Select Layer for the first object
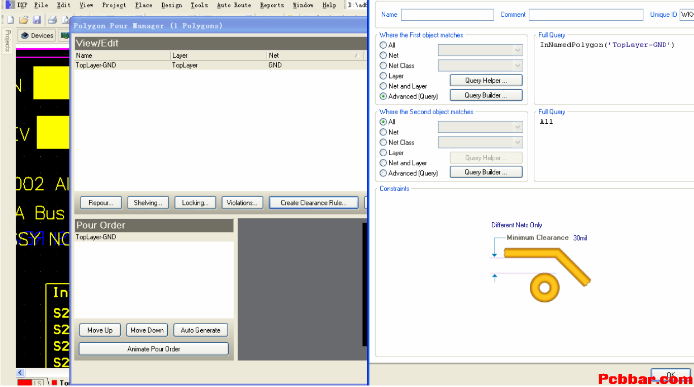This screenshot has height=387, width=694. (x=383, y=76)
